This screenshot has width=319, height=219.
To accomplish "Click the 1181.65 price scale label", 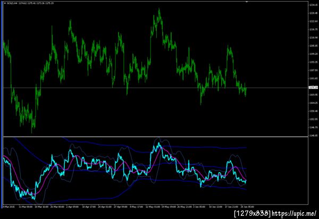I will [314, 78].
